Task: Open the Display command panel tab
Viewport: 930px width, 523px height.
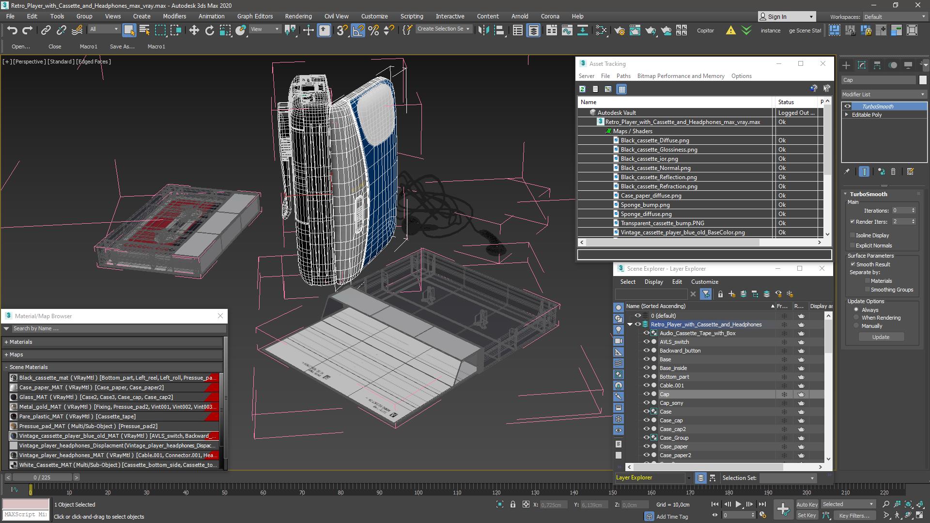Action: pyautogui.click(x=908, y=65)
